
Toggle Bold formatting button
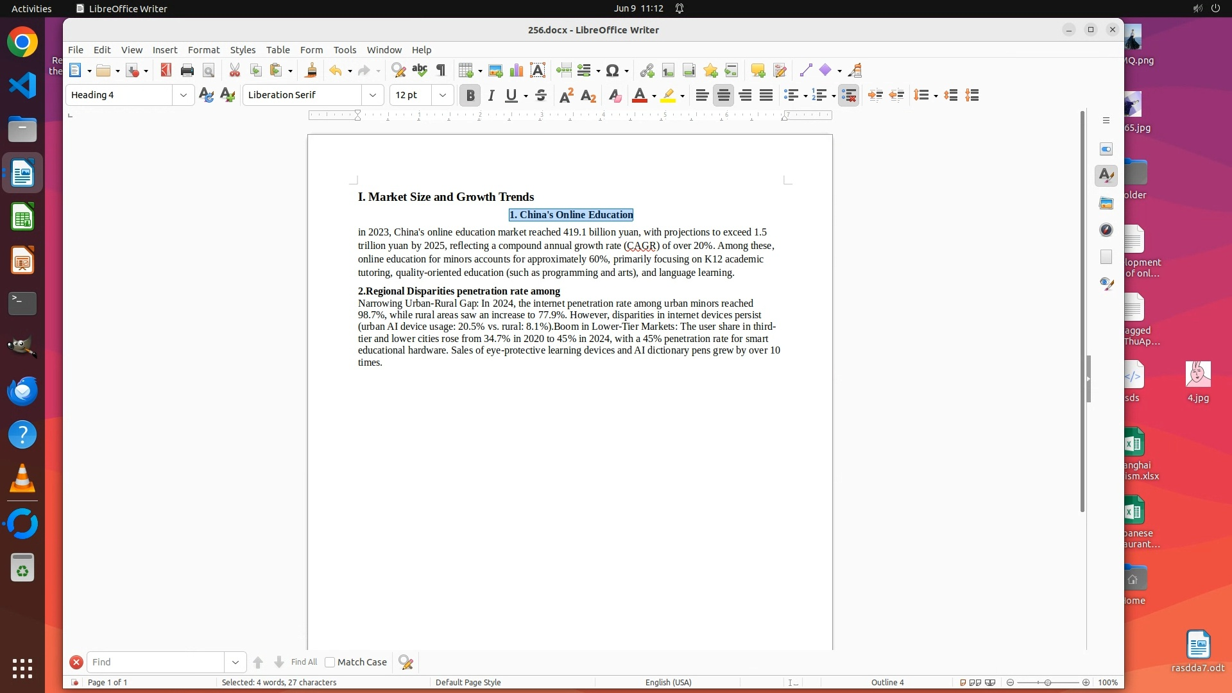click(470, 96)
